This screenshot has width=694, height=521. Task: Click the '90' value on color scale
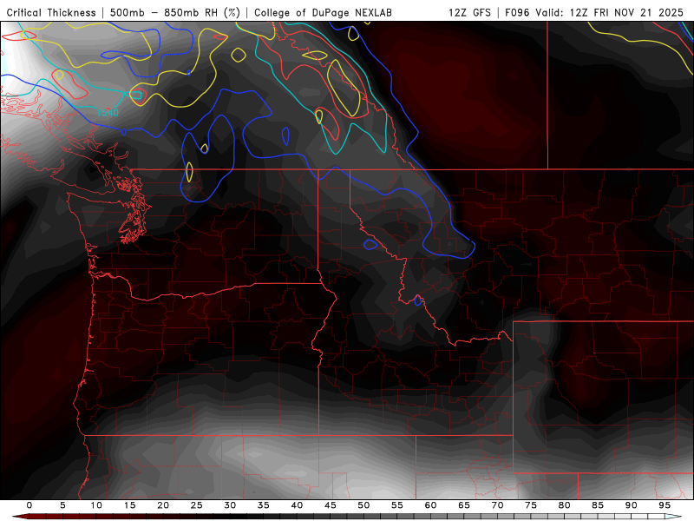(x=632, y=505)
